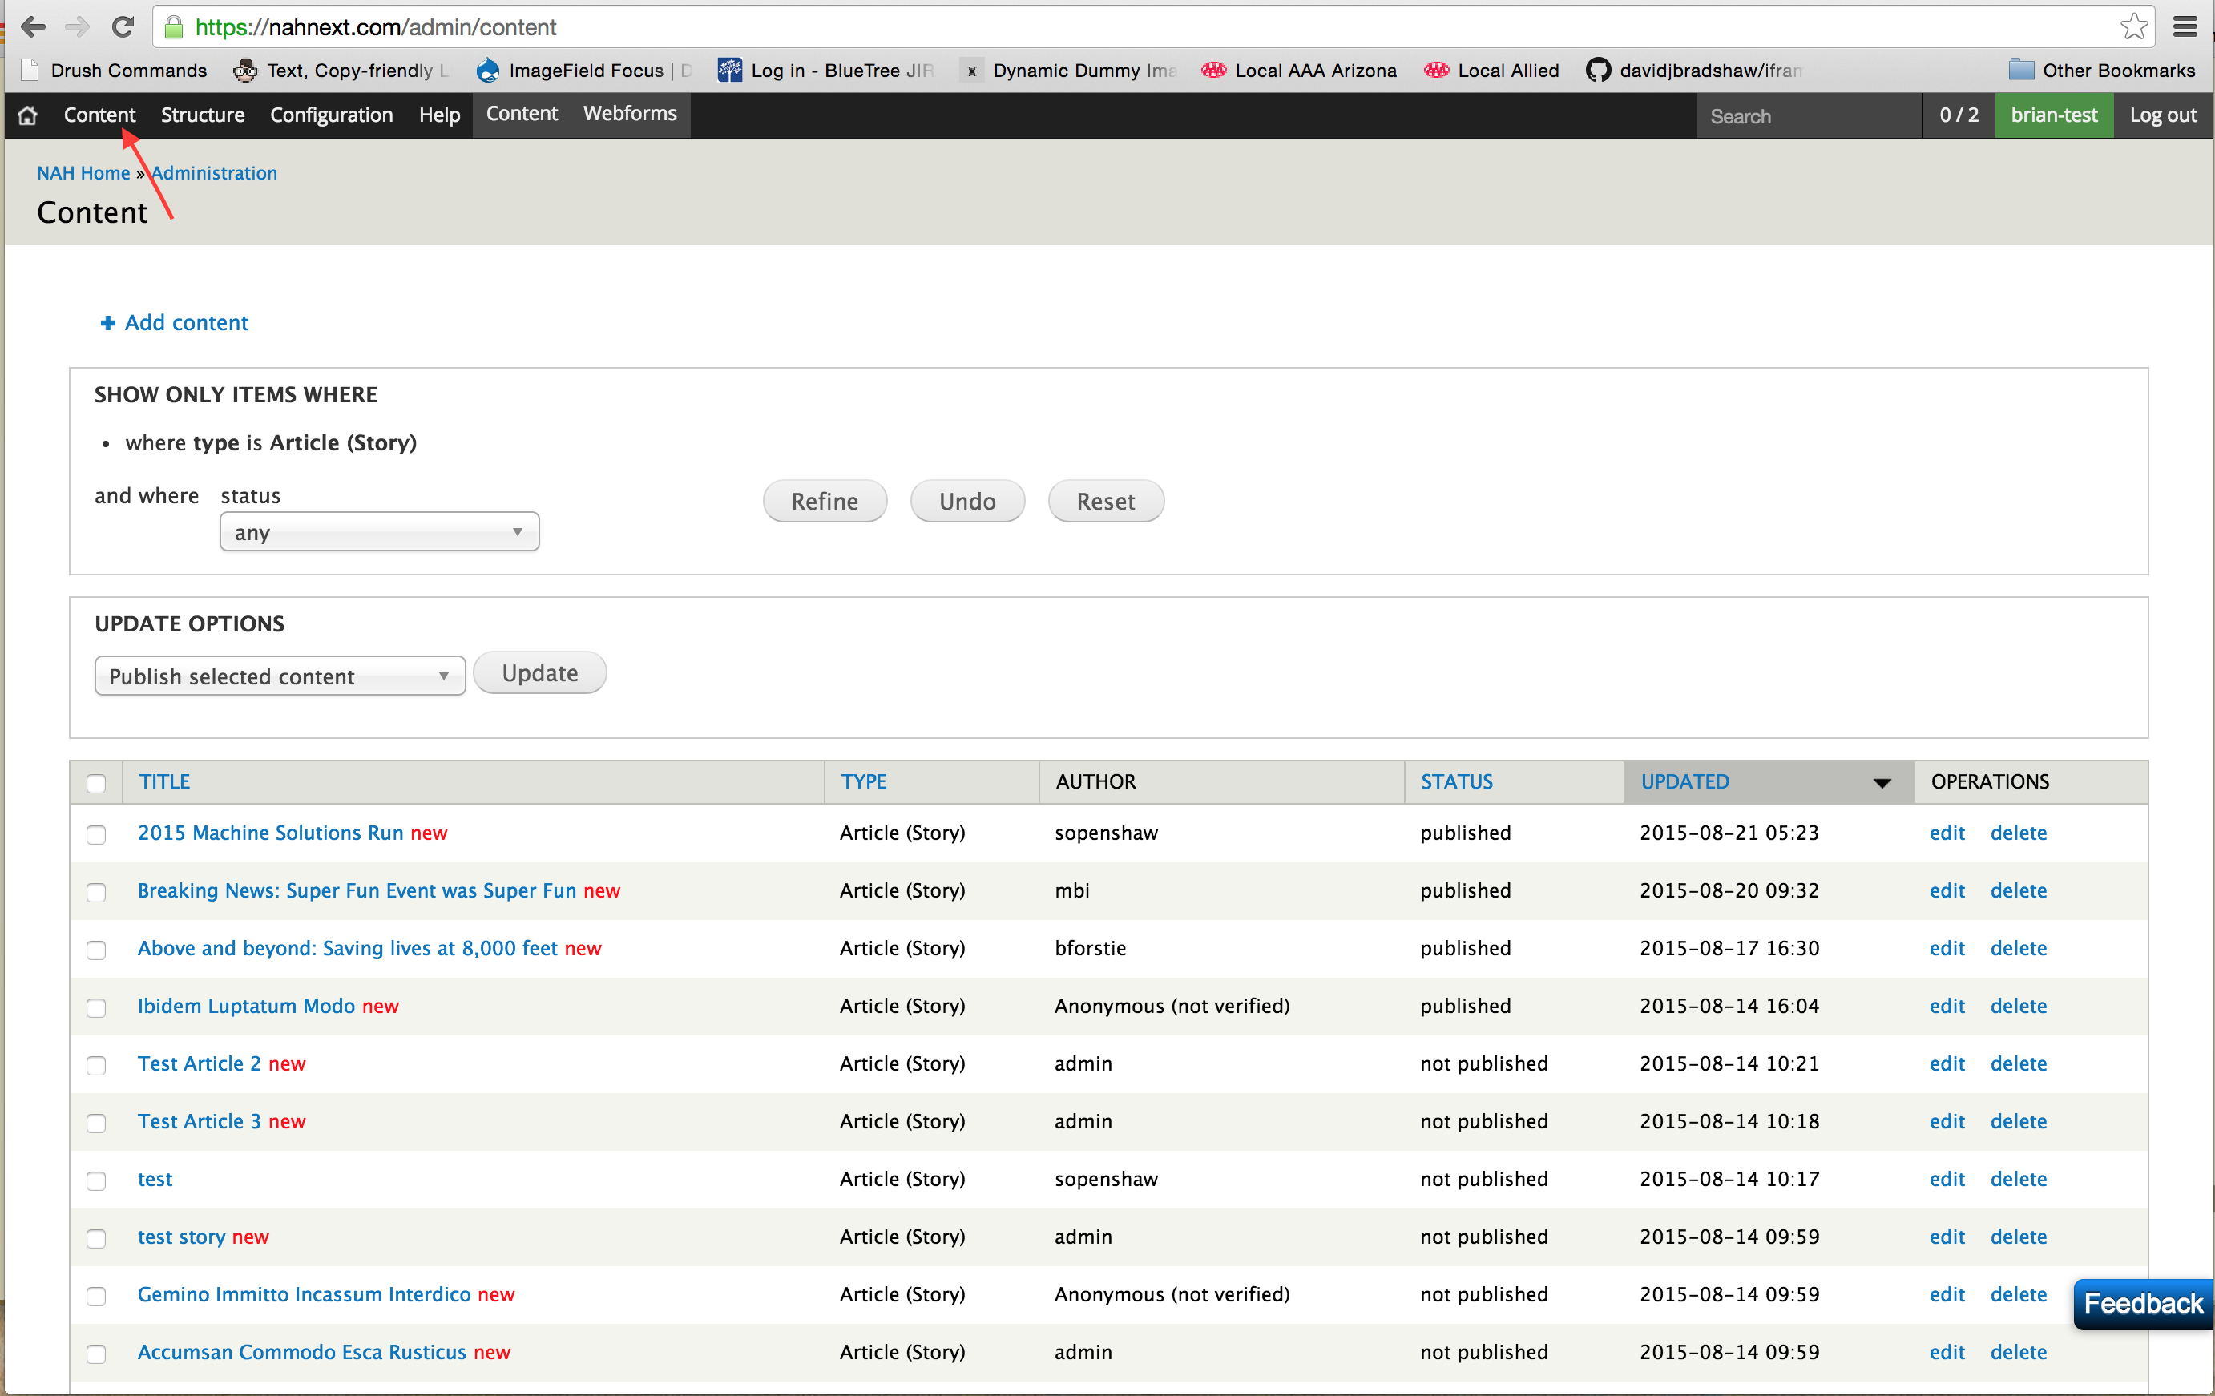
Task: Click the UPDATED column sort arrow
Action: (1882, 783)
